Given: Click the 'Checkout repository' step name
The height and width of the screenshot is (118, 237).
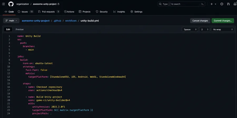Looking at the screenshot, I should point(49,87).
